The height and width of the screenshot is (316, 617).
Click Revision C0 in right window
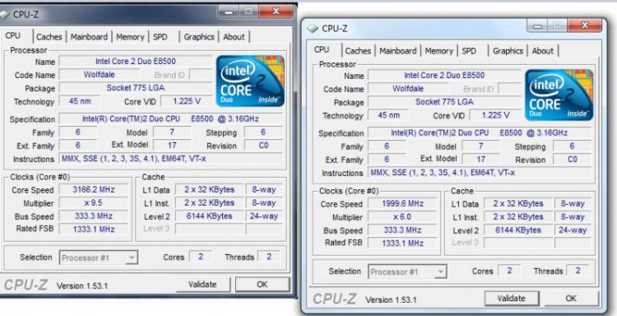click(x=572, y=160)
